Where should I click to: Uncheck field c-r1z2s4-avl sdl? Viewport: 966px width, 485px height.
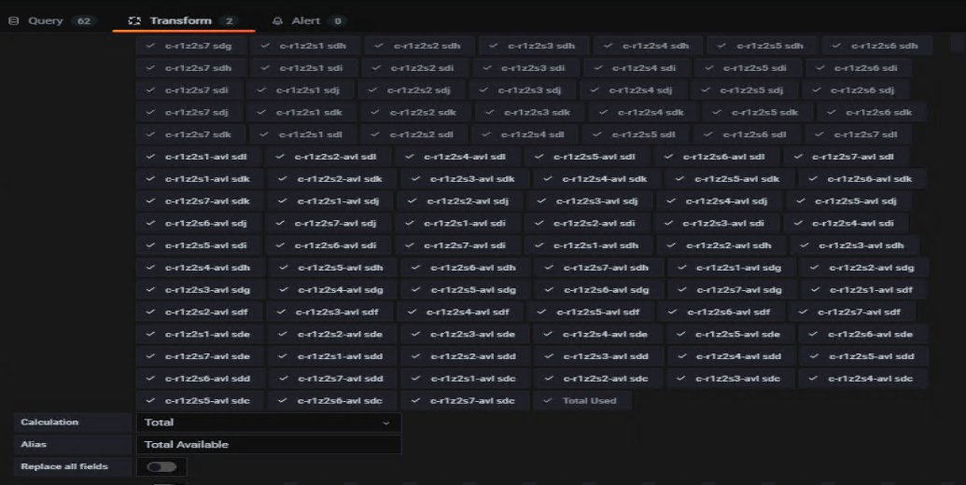457,157
